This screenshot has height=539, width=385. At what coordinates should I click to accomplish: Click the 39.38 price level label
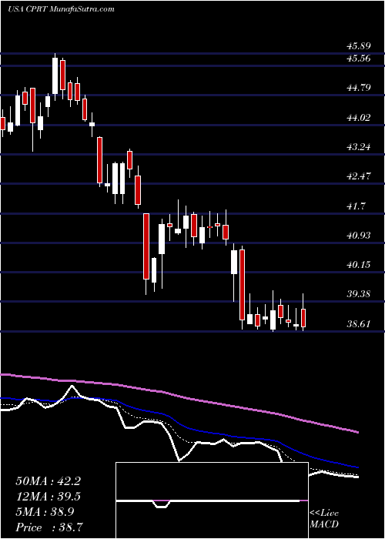358,294
